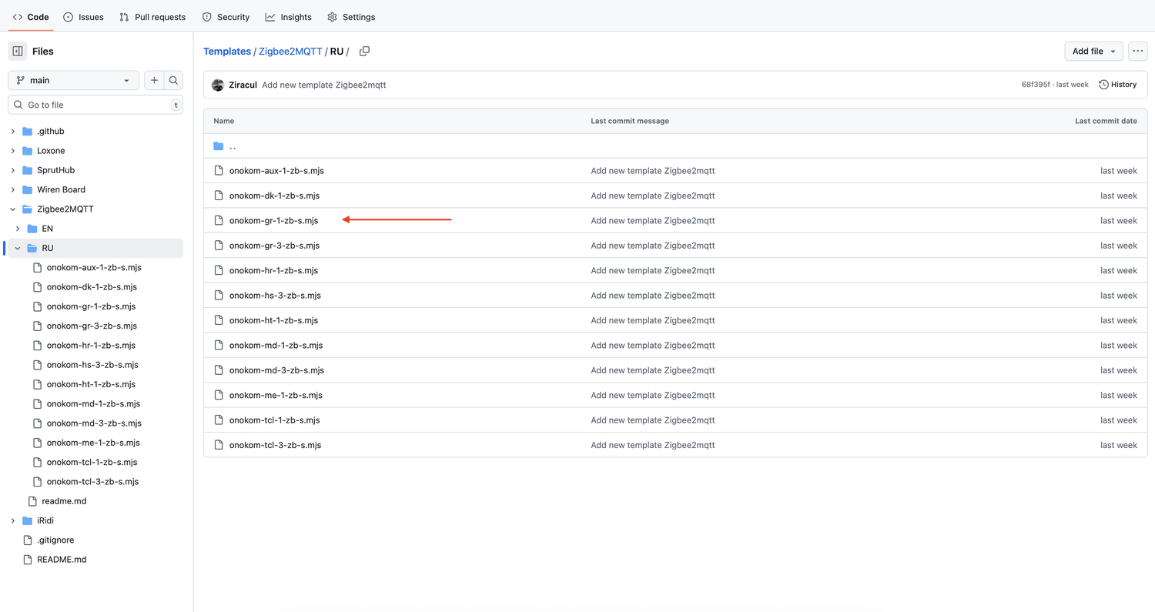Viewport: 1155px width, 612px height.
Task: Expand the EN folder in tree
Action: point(18,229)
